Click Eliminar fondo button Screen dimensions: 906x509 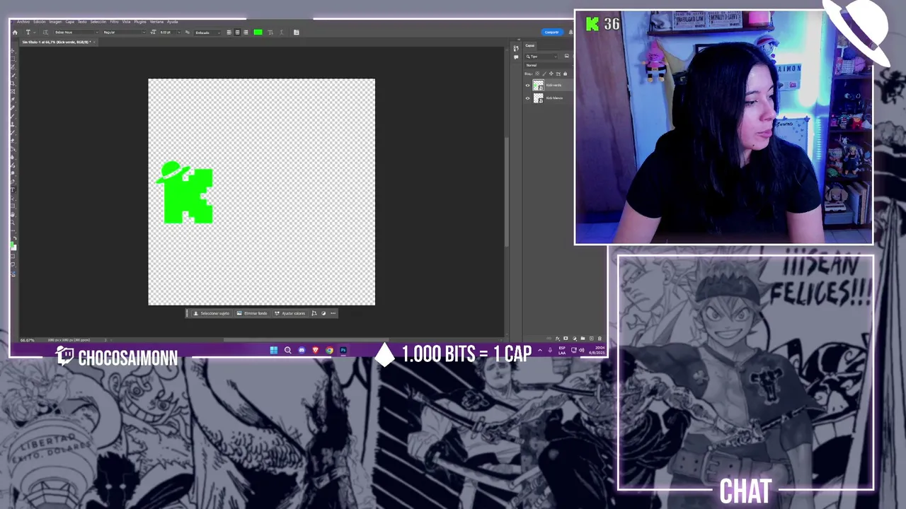(x=252, y=313)
